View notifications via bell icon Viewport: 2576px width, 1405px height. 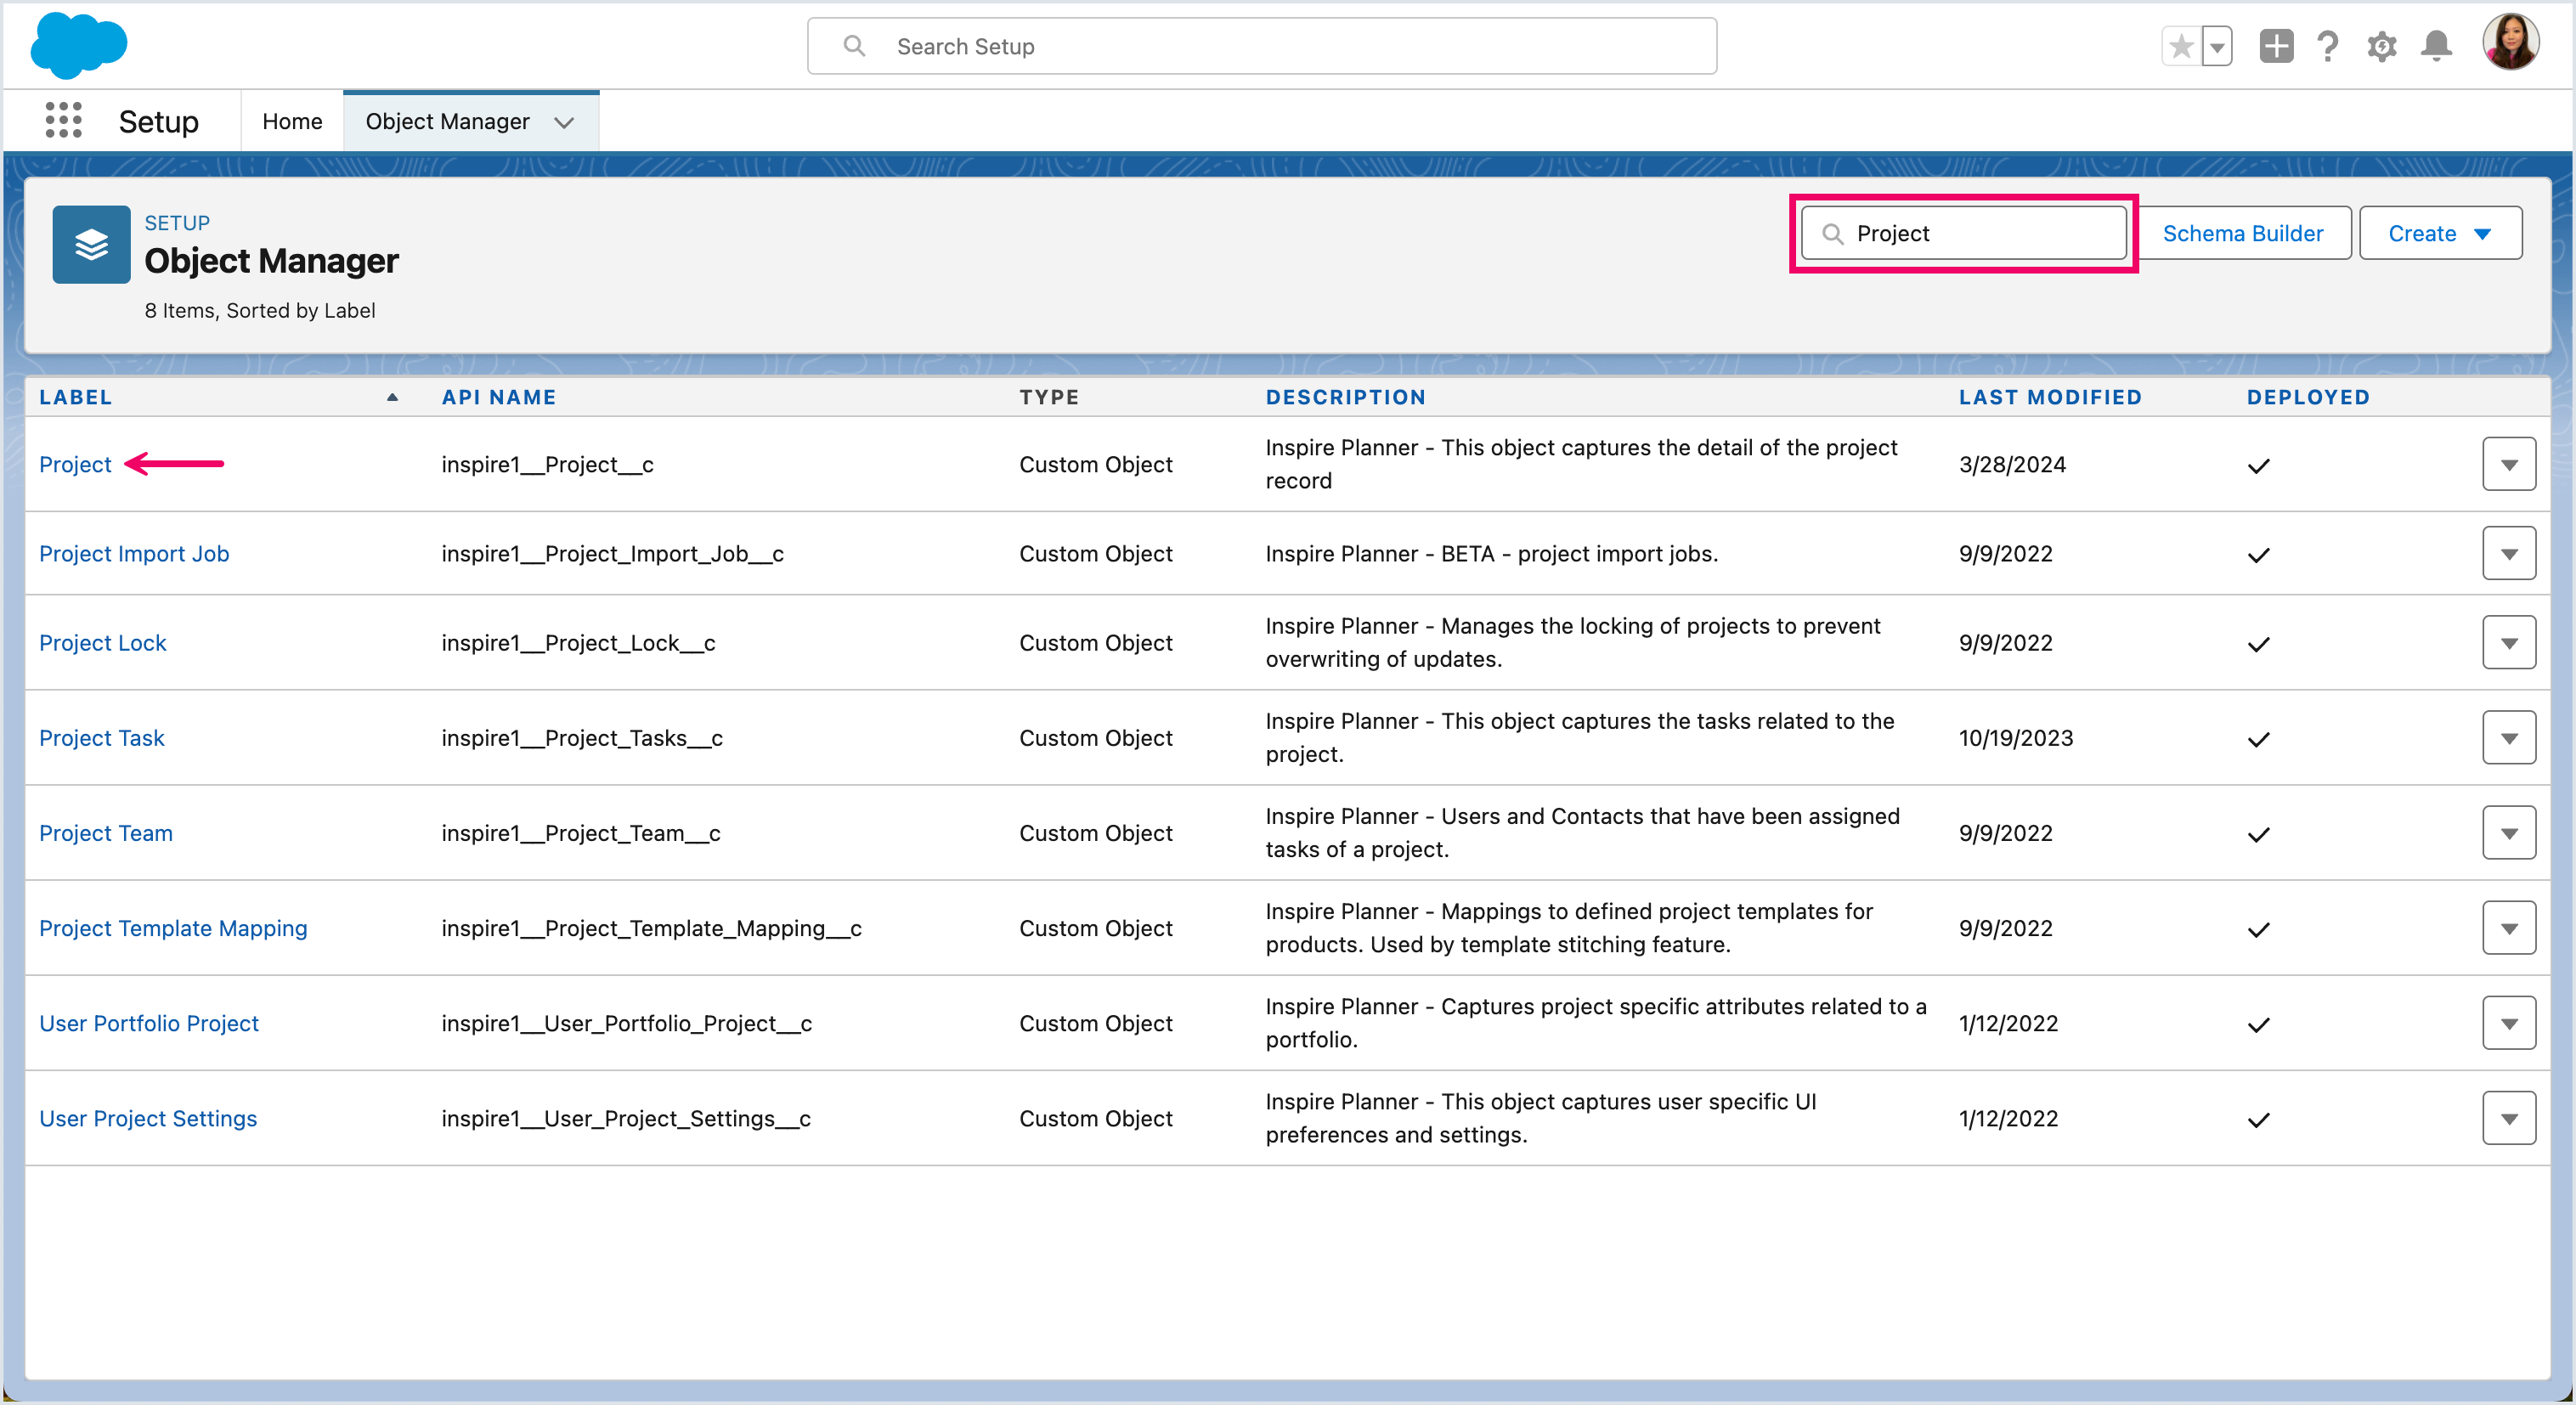click(x=2436, y=46)
